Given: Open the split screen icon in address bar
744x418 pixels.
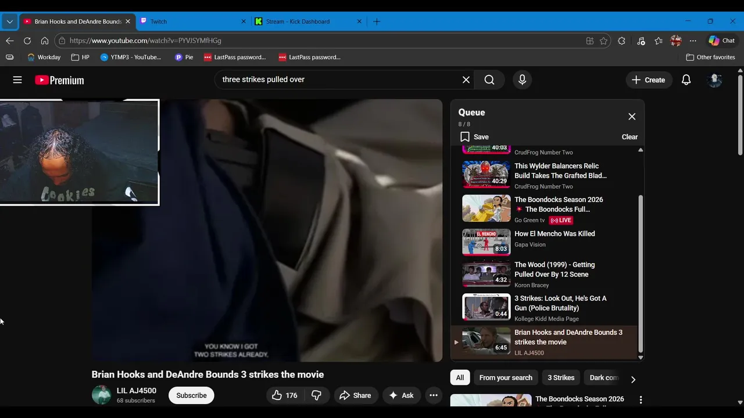Looking at the screenshot, I should (590, 41).
